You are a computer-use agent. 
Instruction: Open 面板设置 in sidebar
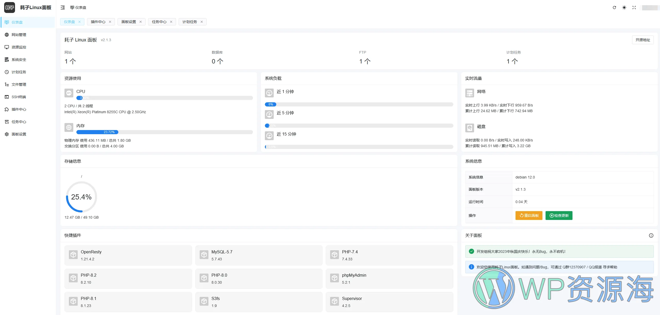coord(28,134)
